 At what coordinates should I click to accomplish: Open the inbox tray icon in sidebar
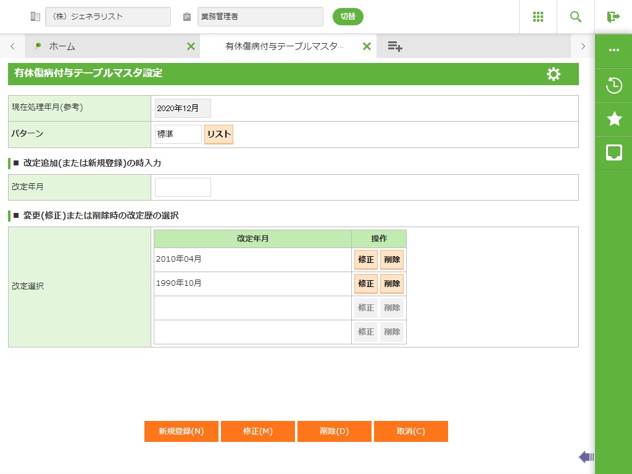(613, 152)
